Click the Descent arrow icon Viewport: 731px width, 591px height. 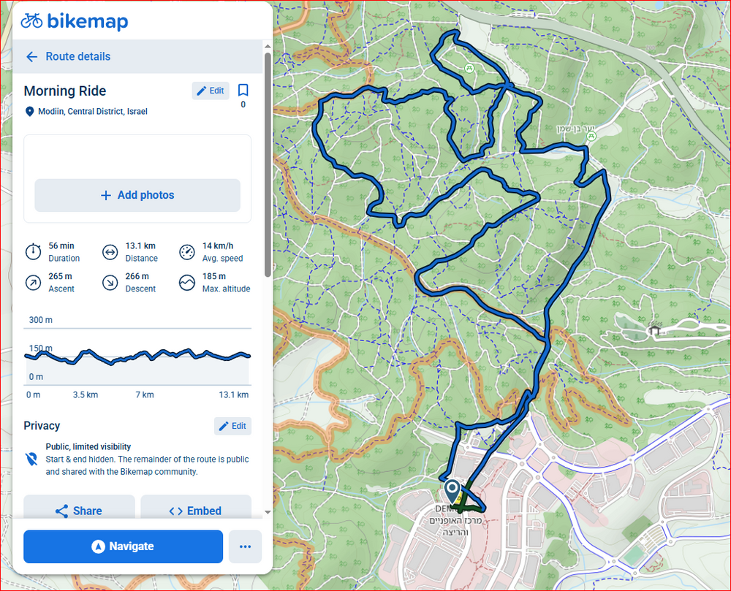pyautogui.click(x=110, y=283)
